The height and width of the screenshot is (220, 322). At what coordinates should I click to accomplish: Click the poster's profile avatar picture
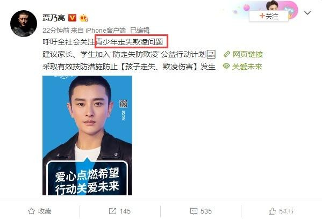(x=24, y=24)
